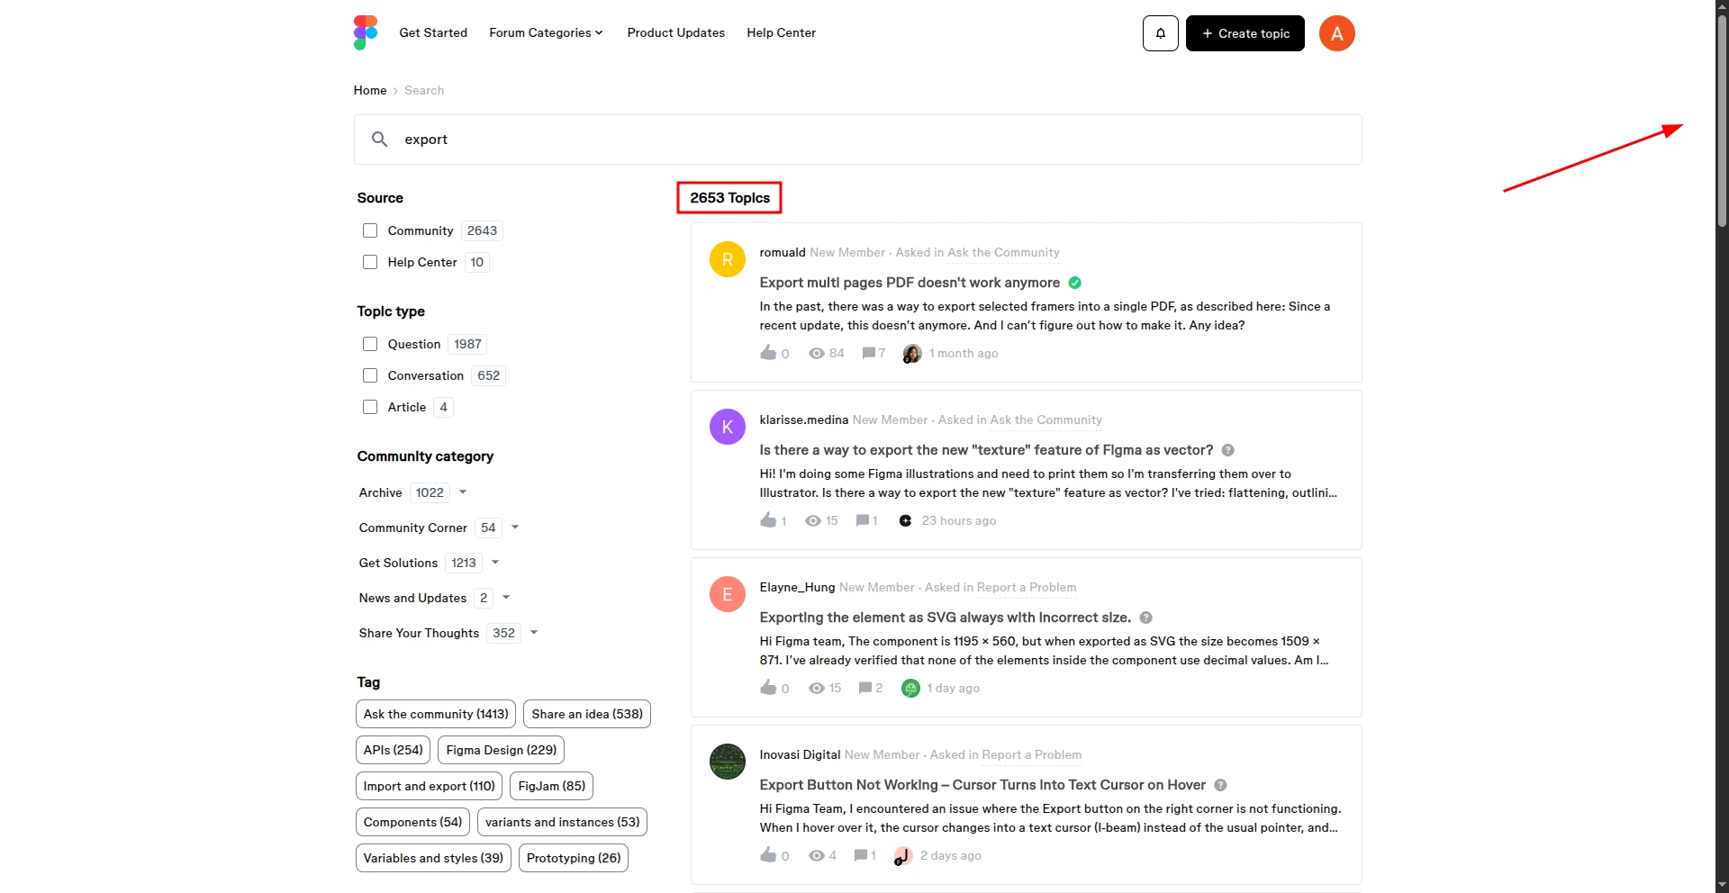
Task: Expand the Get Solutions category
Action: 494,563
